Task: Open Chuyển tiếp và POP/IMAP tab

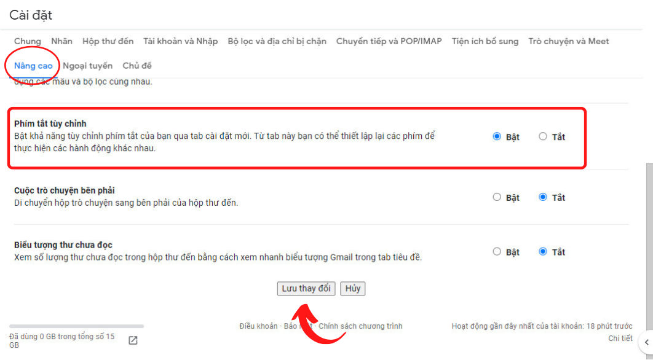Action: (389, 41)
